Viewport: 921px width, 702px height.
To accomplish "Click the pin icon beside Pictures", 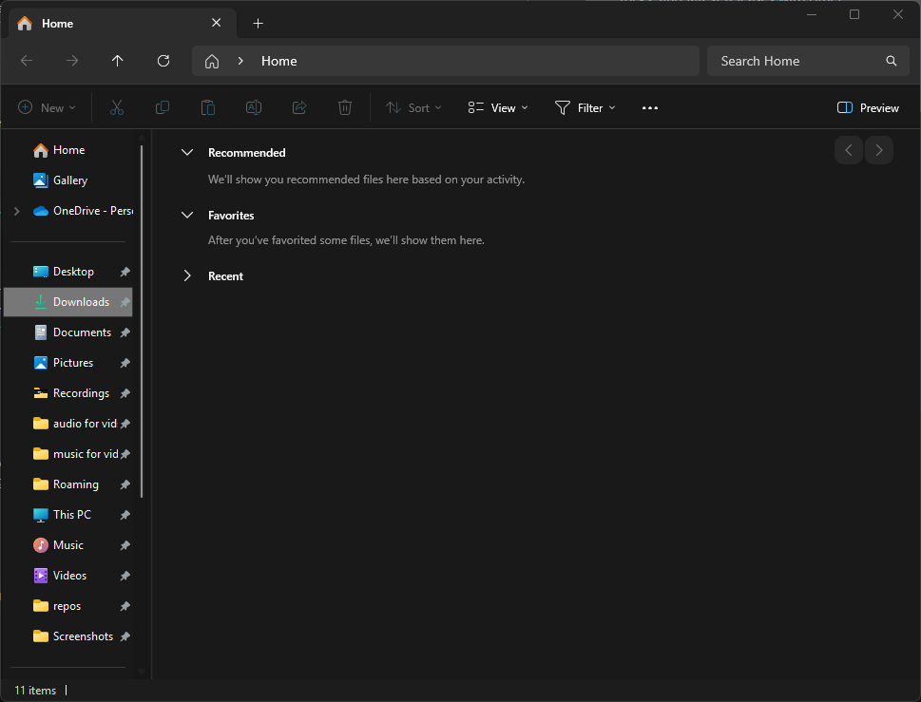I will (125, 363).
